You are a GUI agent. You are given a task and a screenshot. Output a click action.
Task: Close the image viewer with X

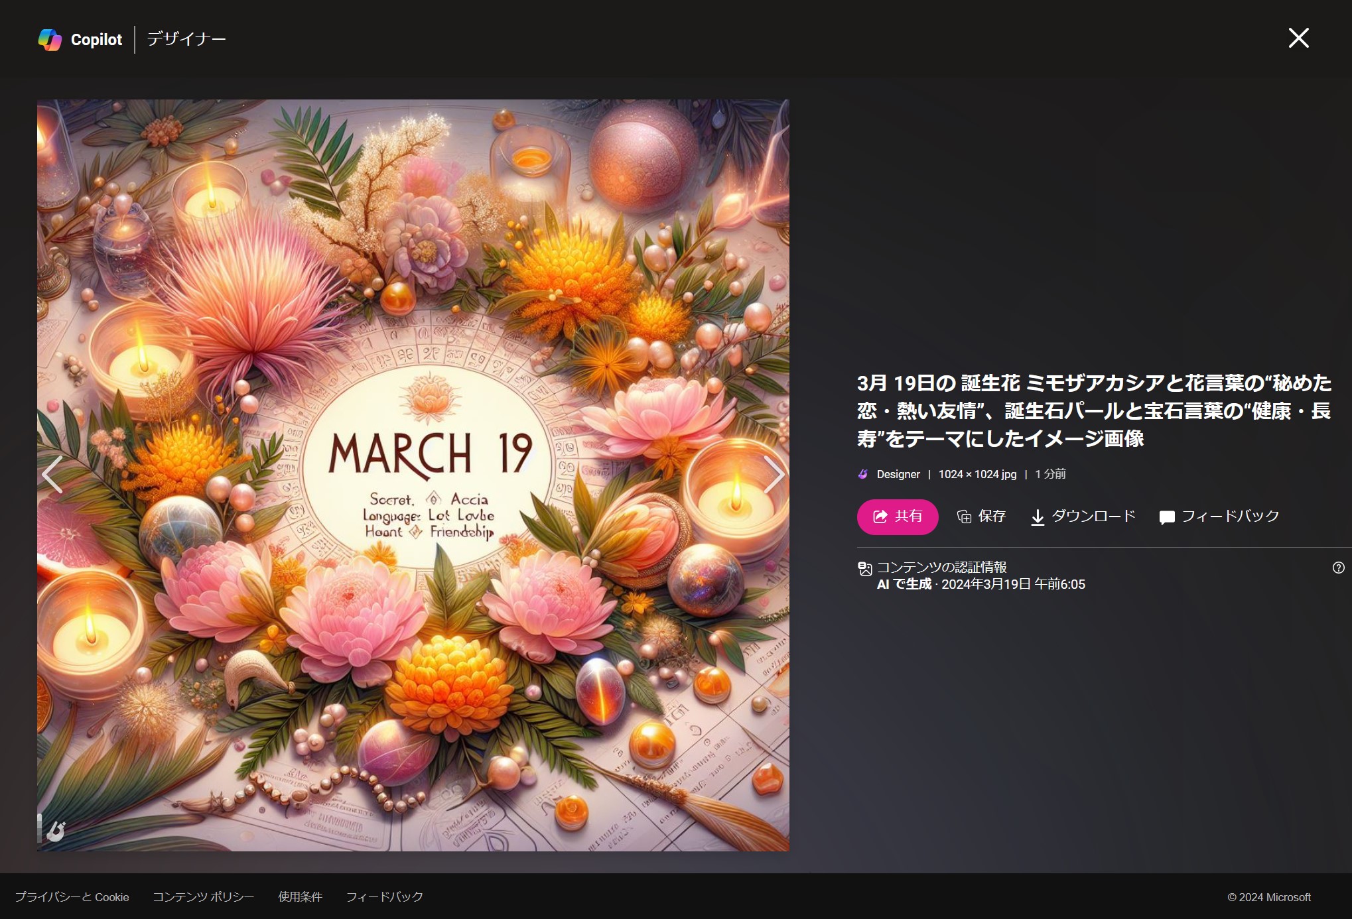coord(1298,38)
